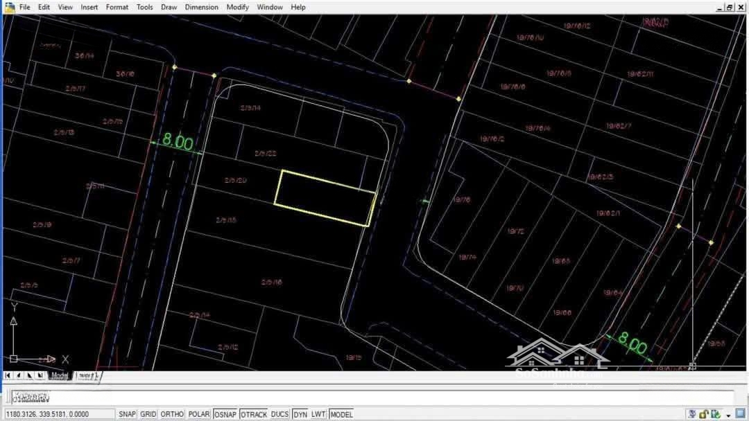Toggle SNAP mode in status bar

[x=127, y=414]
